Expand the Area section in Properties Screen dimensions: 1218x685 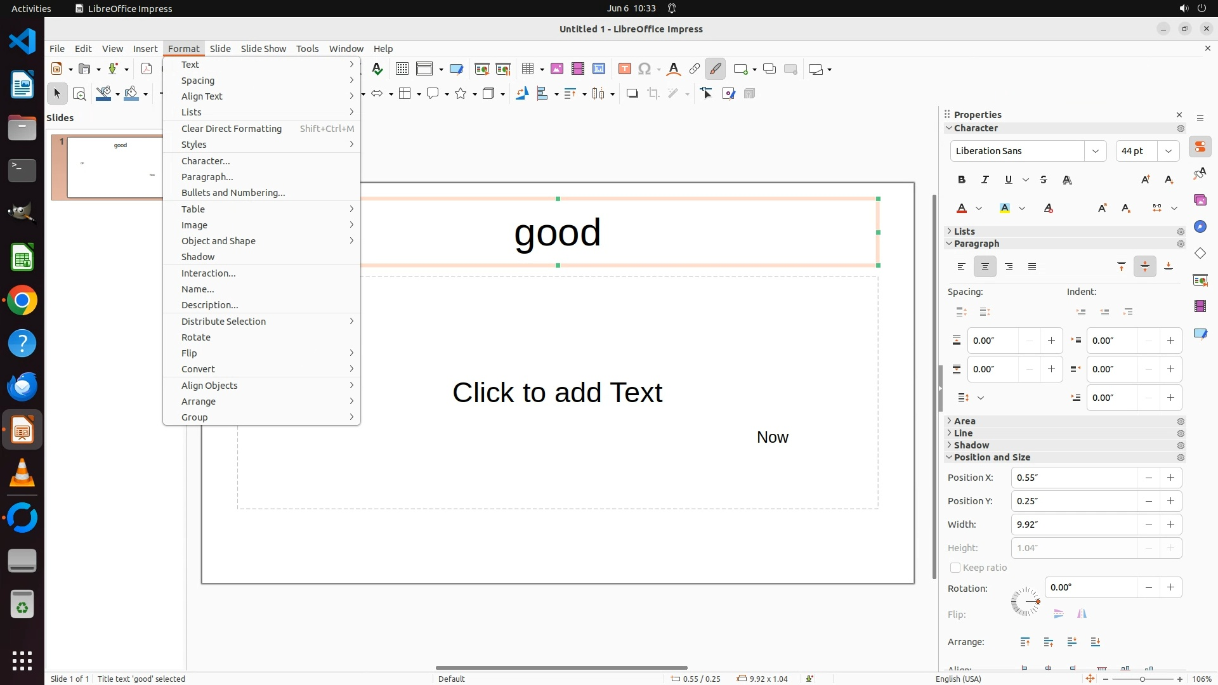coord(964,421)
